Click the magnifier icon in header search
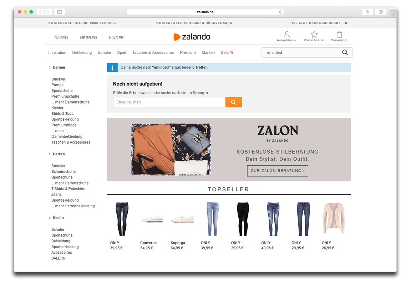The image size is (411, 285). (345, 52)
